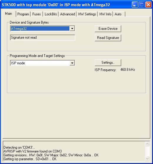153x164 pixels.
Task: Click the '460.8 kHz' frequency value
Action: pos(128,70)
